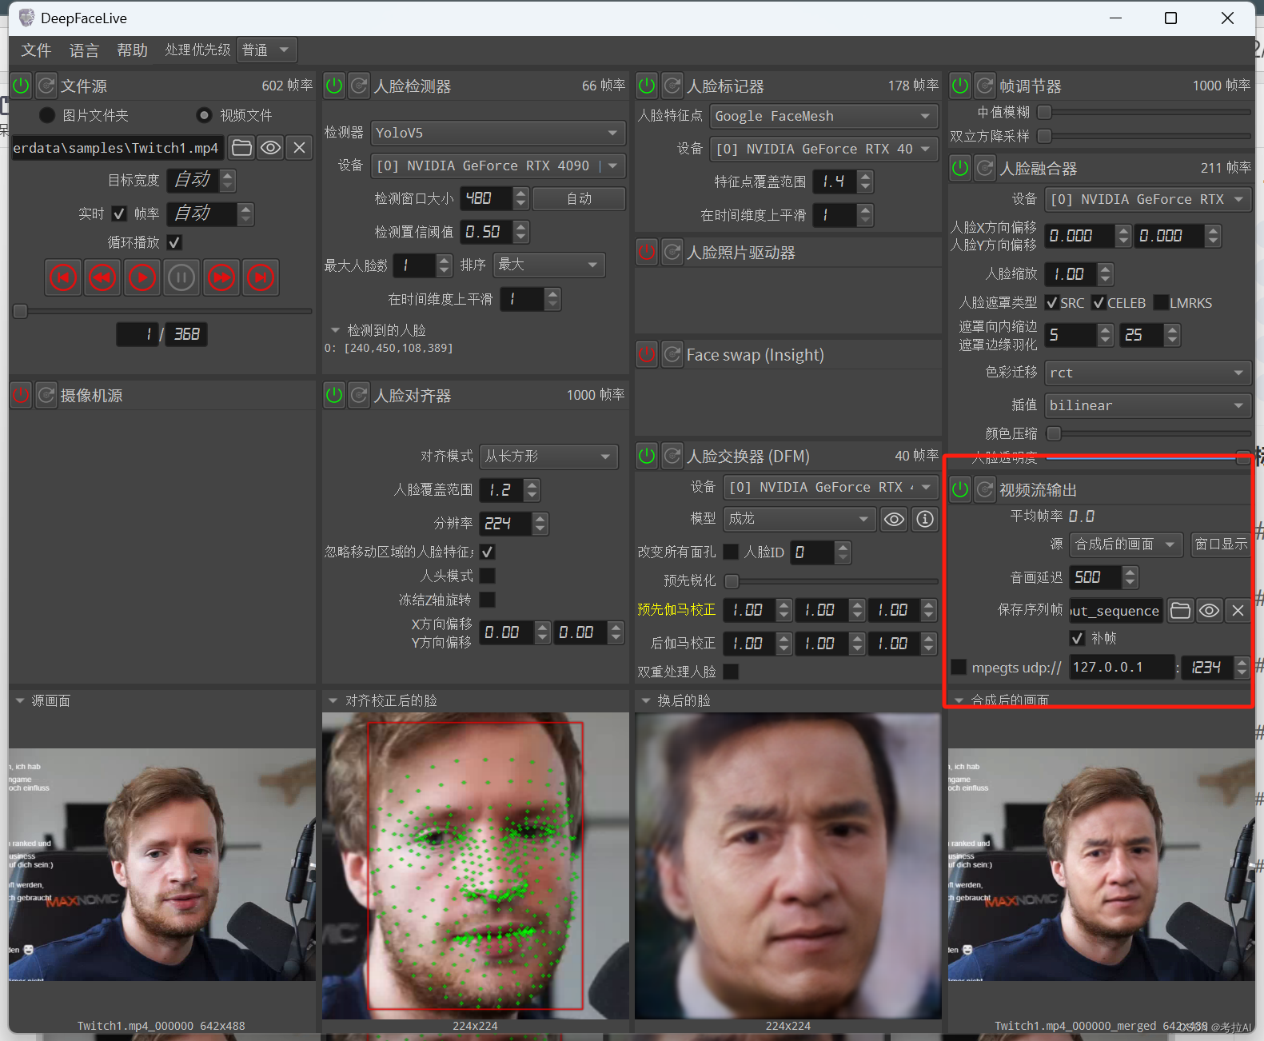This screenshot has width=1264, height=1041.
Task: Adjust 颜色压缩 slider
Action: 1148,433
